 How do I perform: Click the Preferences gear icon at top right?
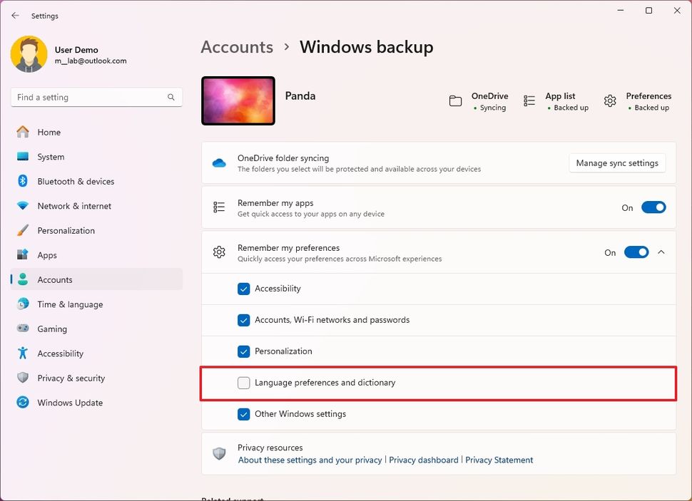point(610,100)
